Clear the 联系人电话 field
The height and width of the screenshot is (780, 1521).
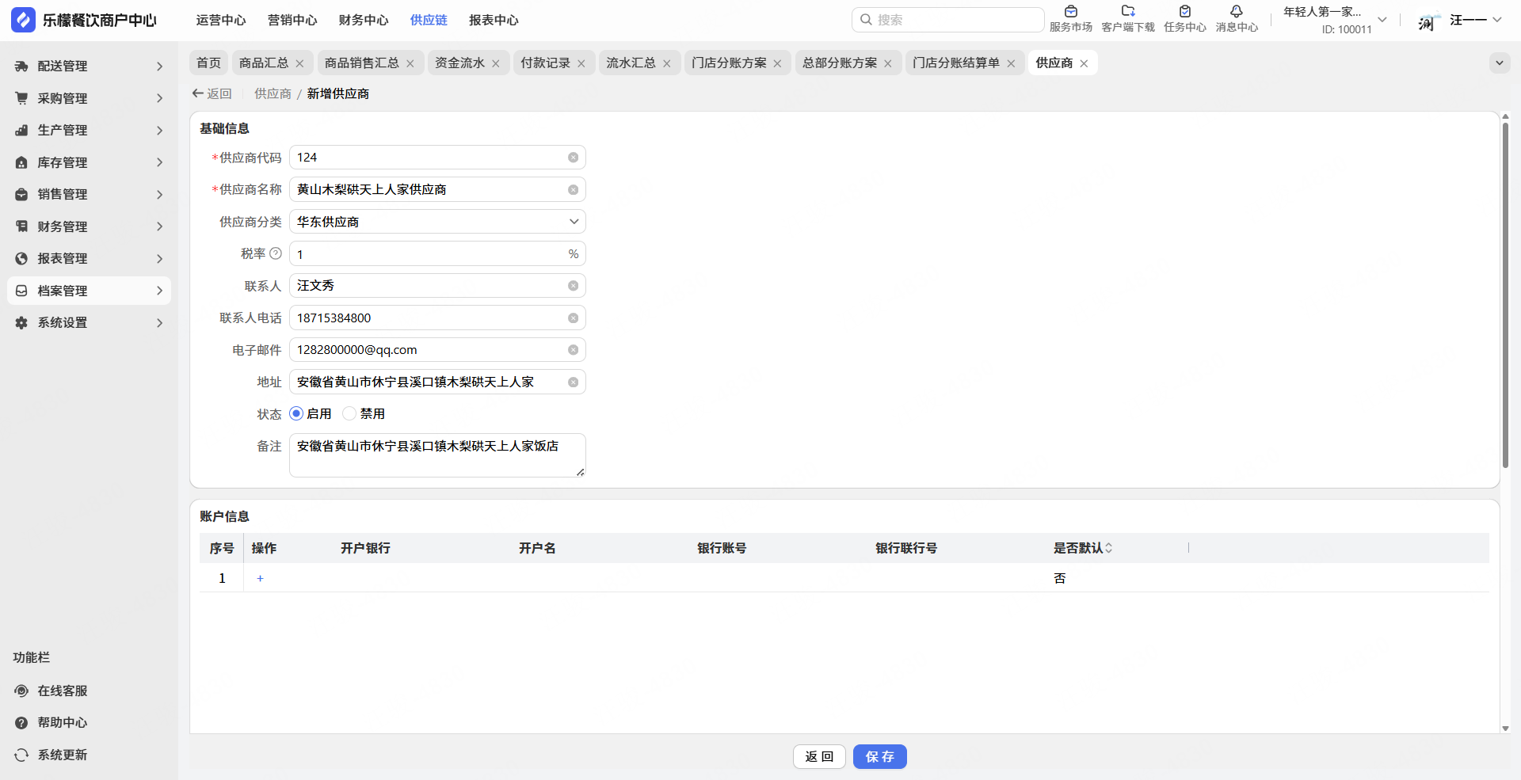point(573,318)
